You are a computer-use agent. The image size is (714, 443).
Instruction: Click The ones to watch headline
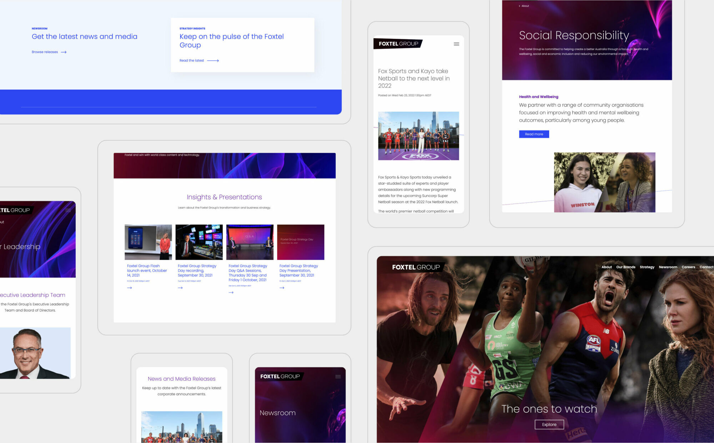(549, 409)
